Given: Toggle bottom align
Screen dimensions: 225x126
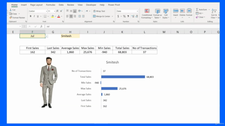Looking at the screenshot, I should (75, 11).
